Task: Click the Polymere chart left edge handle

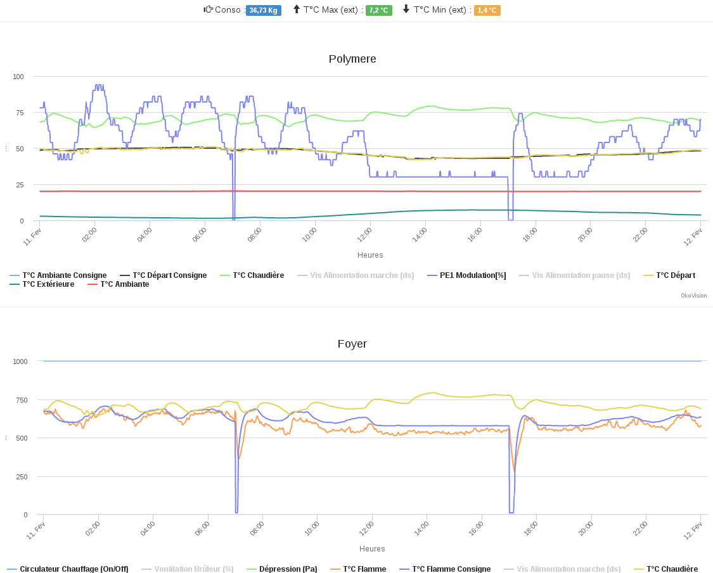Action: coord(6,149)
